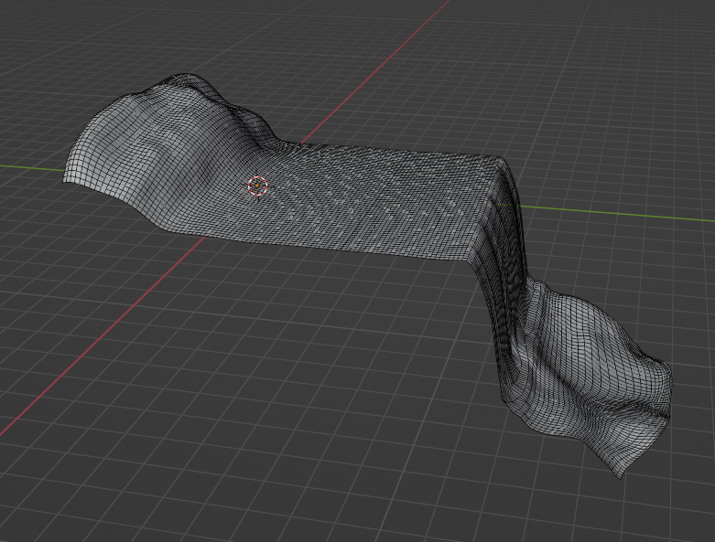This screenshot has width=715, height=542.
Task: Select the leftmost edge of the mesh hump
Action: tap(66, 174)
